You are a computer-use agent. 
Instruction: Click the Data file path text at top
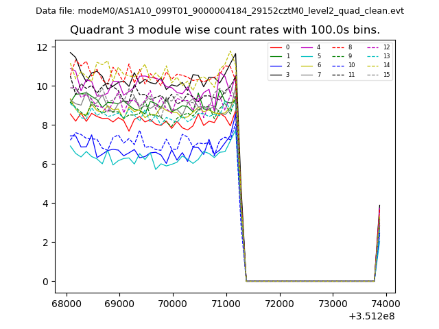click(x=219, y=11)
